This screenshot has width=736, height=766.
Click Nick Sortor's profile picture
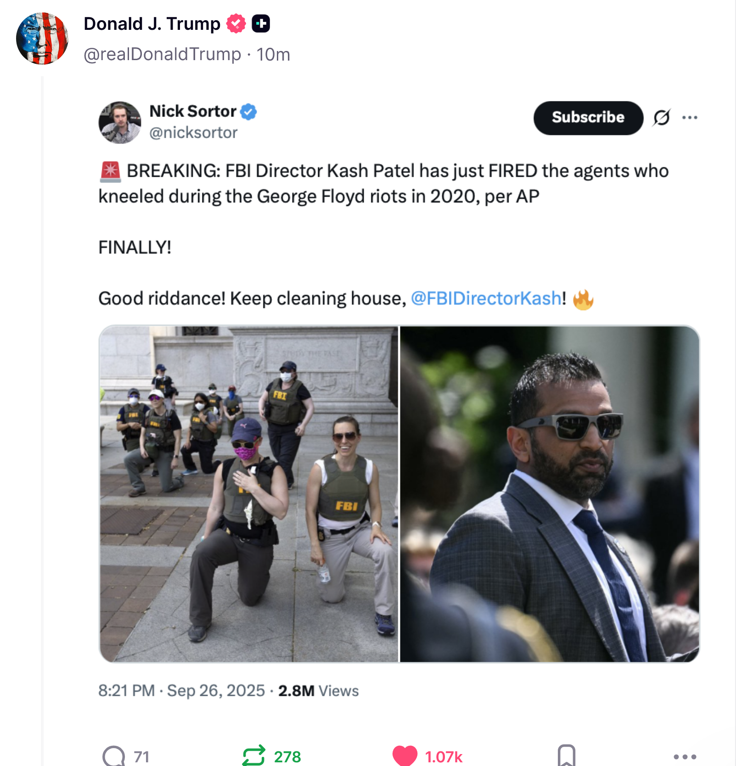point(120,123)
